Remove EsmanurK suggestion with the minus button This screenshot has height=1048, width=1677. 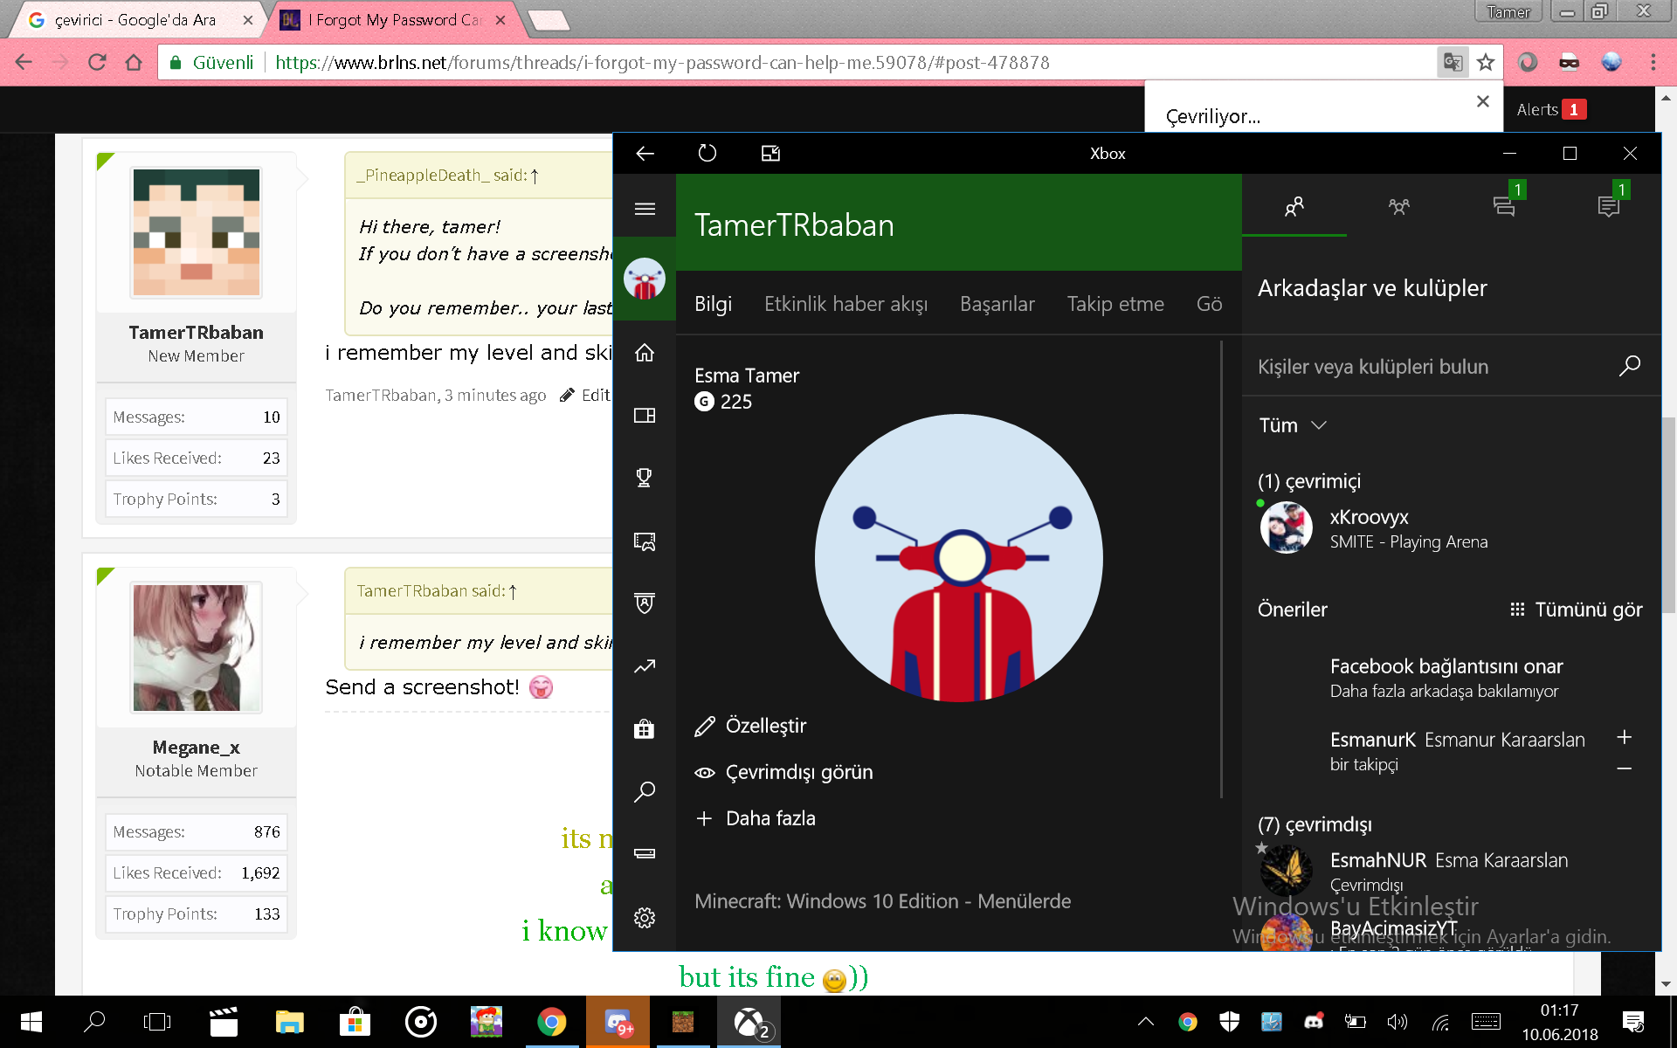[x=1624, y=769]
